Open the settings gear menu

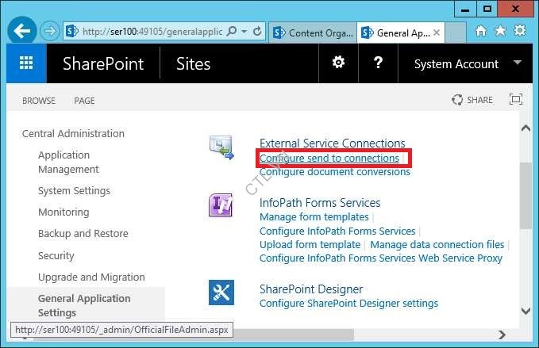tap(339, 63)
